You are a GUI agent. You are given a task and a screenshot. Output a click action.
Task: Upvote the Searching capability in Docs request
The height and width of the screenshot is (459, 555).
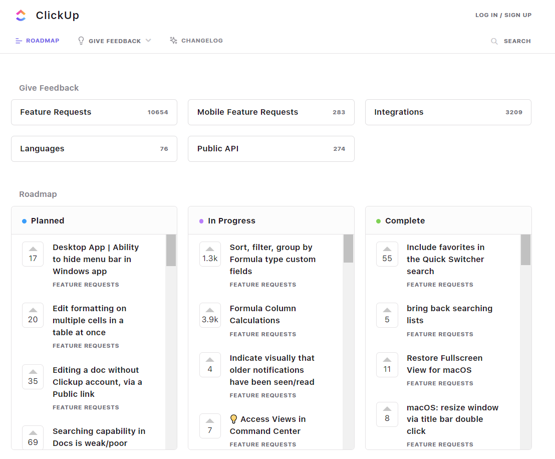click(33, 433)
